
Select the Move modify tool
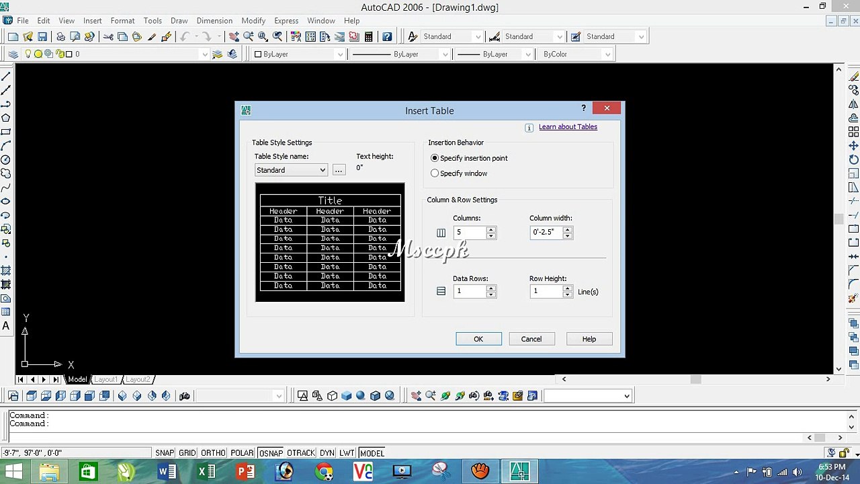[853, 145]
